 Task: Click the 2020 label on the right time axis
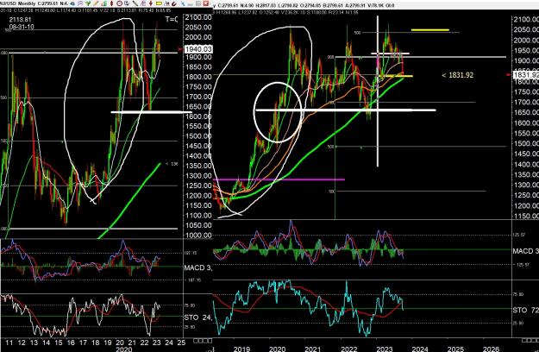pyautogui.click(x=277, y=349)
